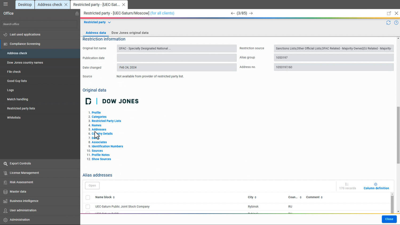Go to previous record arrow
400x225 pixels.
[233, 13]
